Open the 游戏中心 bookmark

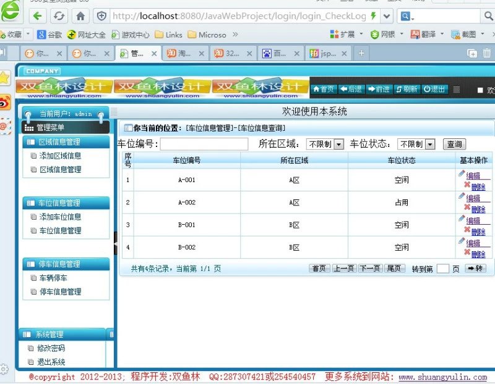[131, 35]
